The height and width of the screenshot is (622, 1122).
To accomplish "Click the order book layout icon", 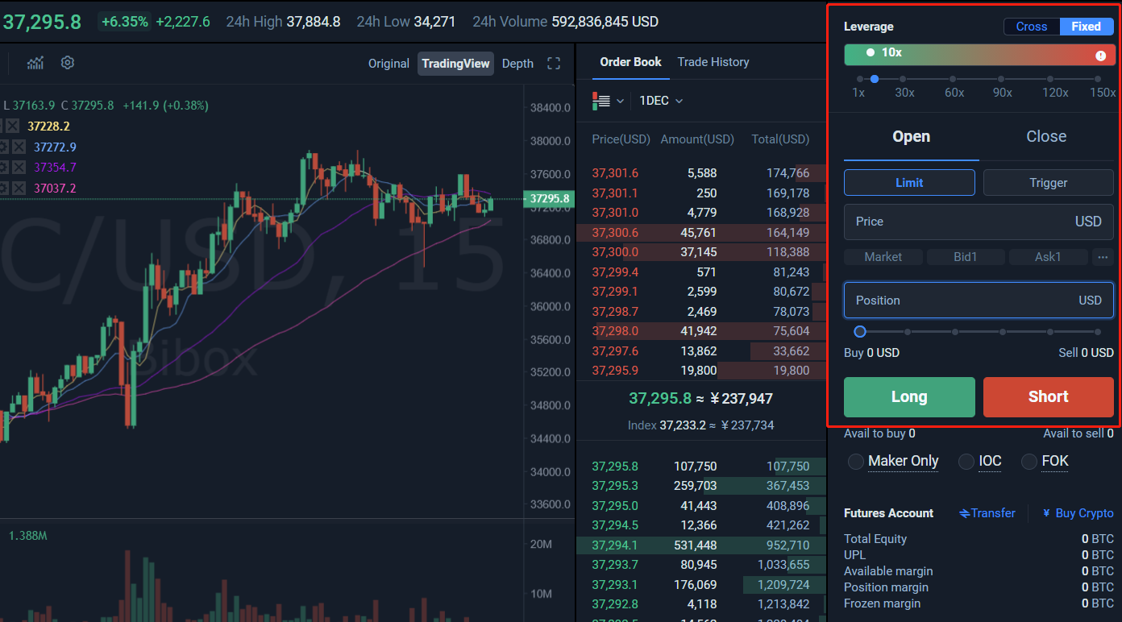I will [x=601, y=101].
